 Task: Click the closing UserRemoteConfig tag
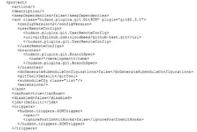[67, 42]
